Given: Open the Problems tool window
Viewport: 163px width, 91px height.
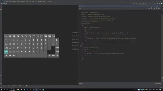Looking at the screenshot, I should pos(22,86).
